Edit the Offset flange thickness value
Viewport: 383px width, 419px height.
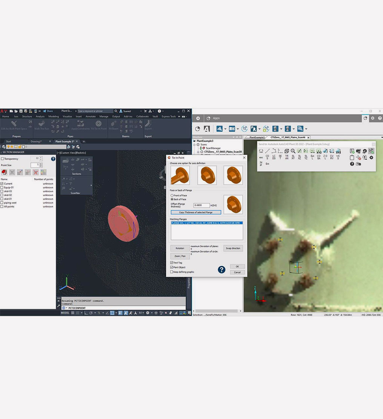[x=202, y=205]
